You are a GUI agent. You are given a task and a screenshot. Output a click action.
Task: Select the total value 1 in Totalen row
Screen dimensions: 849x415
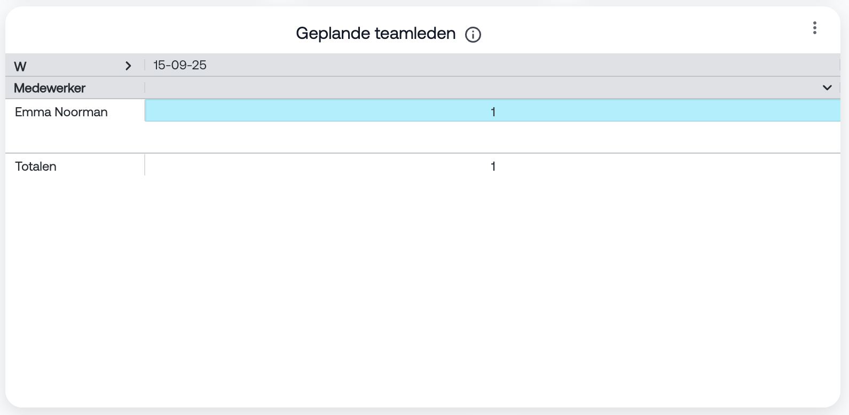click(493, 166)
